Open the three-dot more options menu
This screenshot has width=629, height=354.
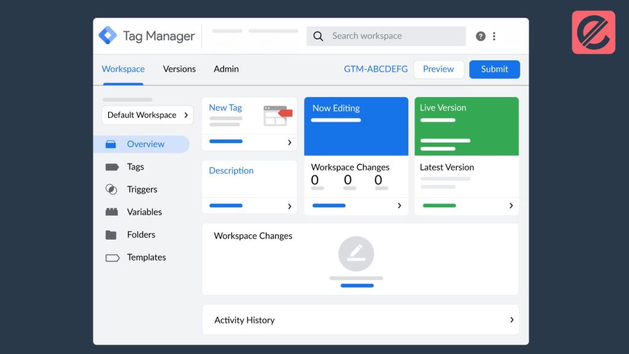(x=494, y=36)
